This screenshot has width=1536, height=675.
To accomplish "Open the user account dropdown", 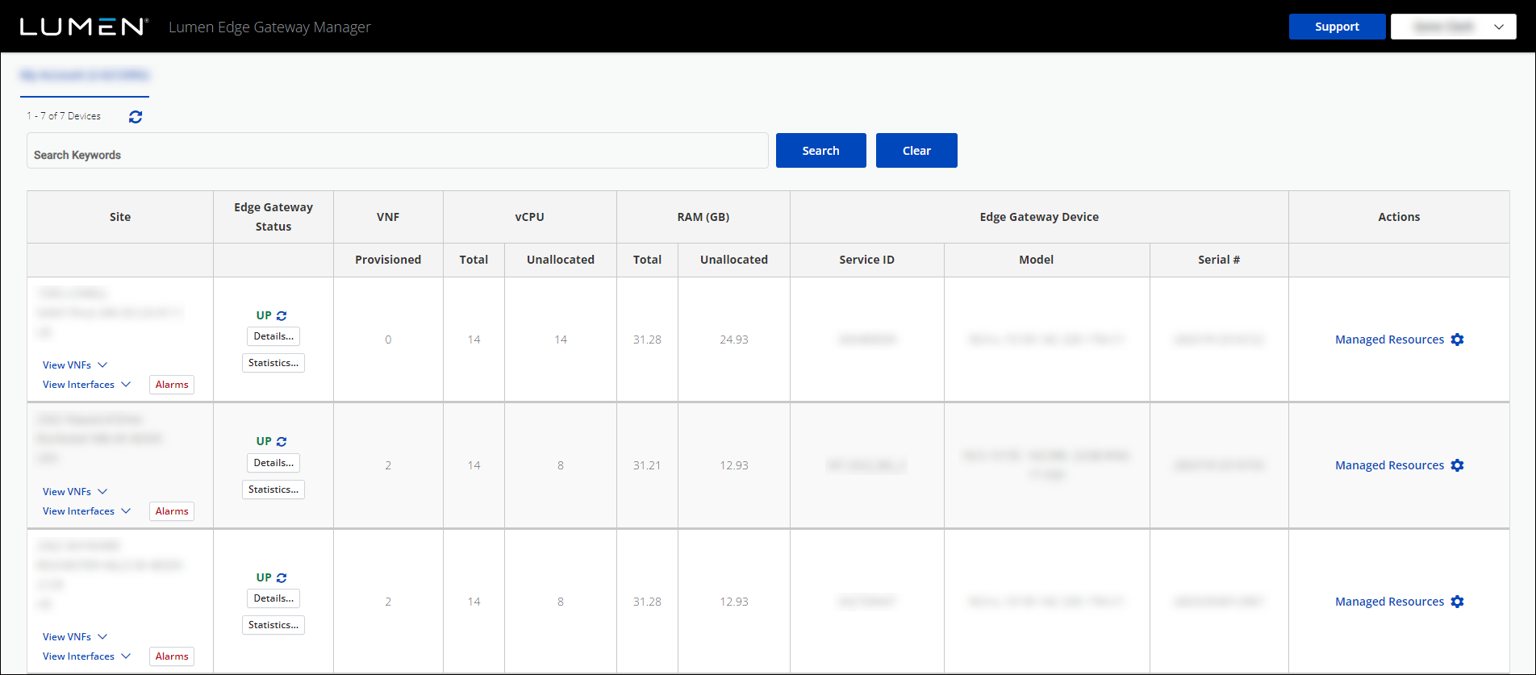I will (1453, 27).
